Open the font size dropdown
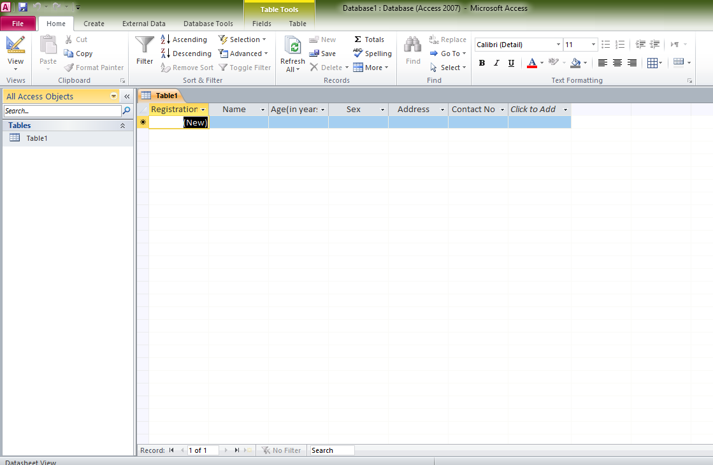713x465 pixels. point(593,45)
